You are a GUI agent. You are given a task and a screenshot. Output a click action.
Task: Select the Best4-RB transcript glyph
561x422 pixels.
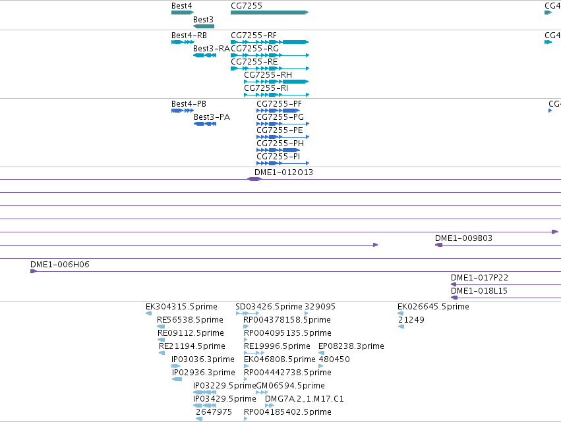[183, 42]
